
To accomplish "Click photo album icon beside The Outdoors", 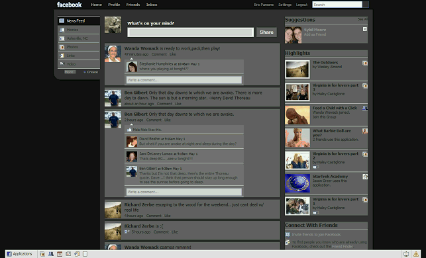I will pos(365,63).
